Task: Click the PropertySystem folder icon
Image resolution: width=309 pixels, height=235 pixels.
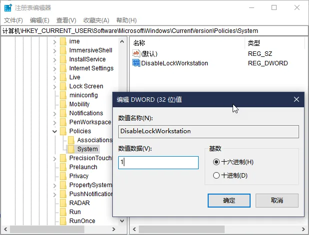Action: point(63,185)
